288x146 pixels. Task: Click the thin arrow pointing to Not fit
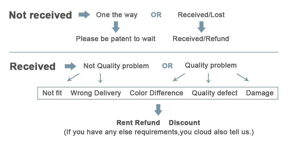click(x=73, y=77)
